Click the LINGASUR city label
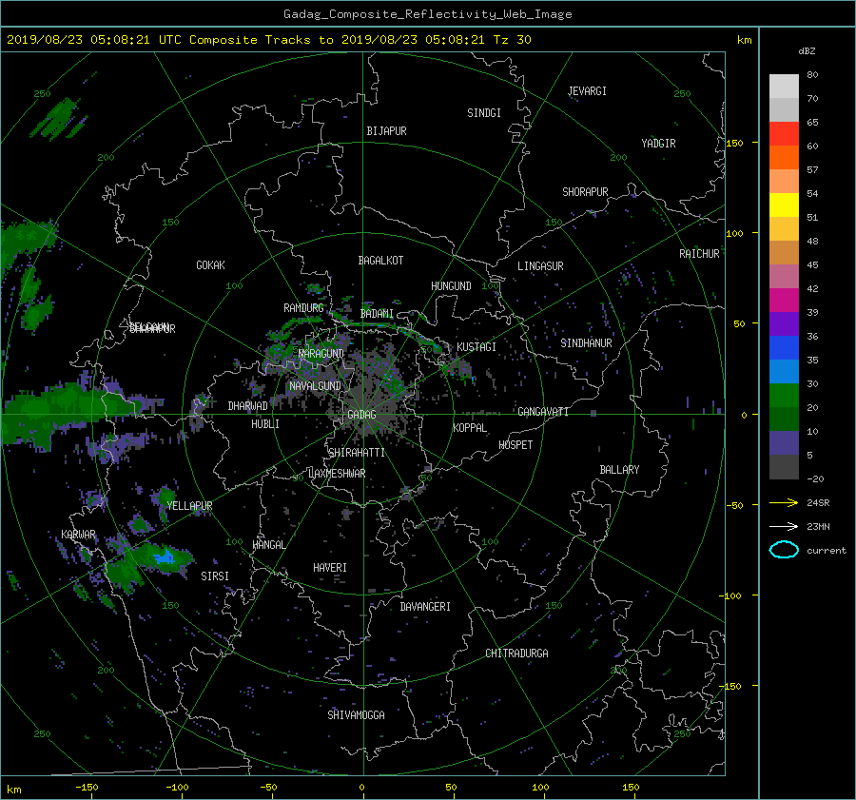Screen dimensions: 856x800 (x=540, y=266)
